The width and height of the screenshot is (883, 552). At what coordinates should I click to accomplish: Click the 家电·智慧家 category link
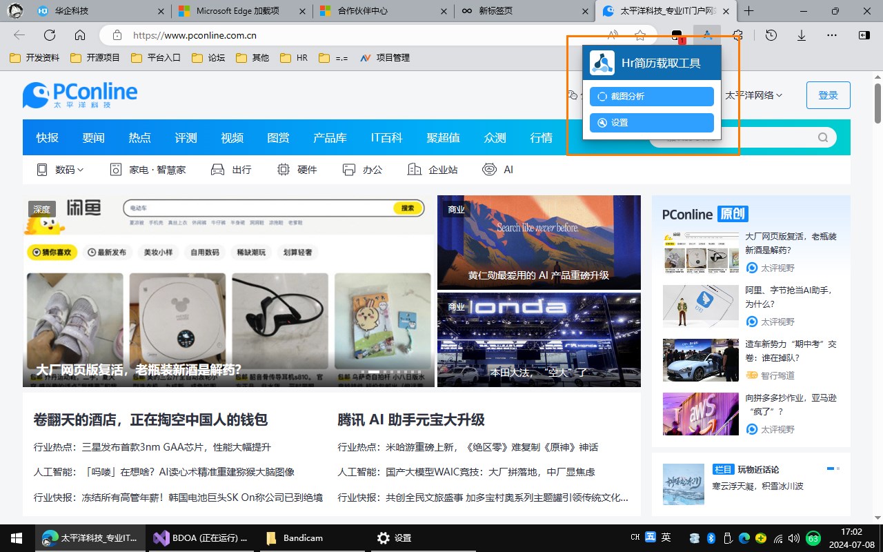click(x=148, y=170)
